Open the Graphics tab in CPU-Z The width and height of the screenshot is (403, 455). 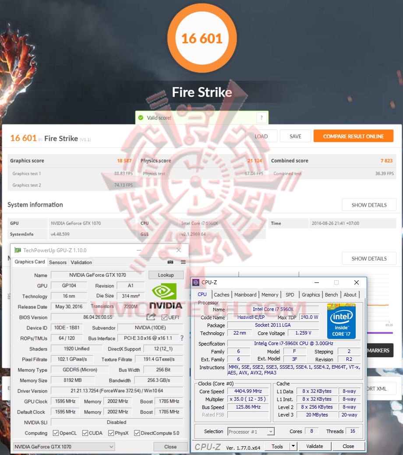(x=311, y=295)
